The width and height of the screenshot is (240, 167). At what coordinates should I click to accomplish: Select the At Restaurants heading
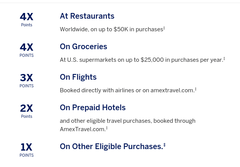coord(87,16)
